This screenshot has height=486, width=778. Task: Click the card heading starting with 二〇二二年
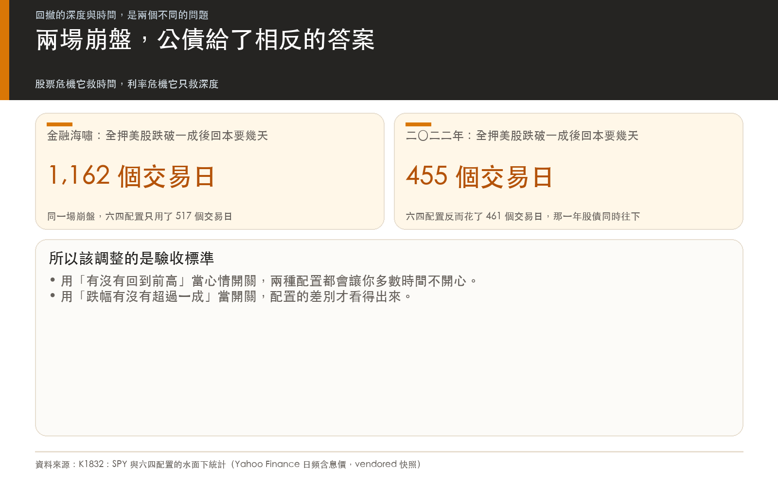click(x=522, y=136)
